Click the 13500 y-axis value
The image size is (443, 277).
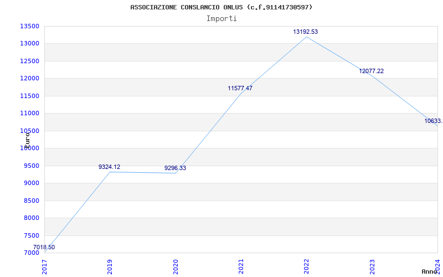[29, 26]
